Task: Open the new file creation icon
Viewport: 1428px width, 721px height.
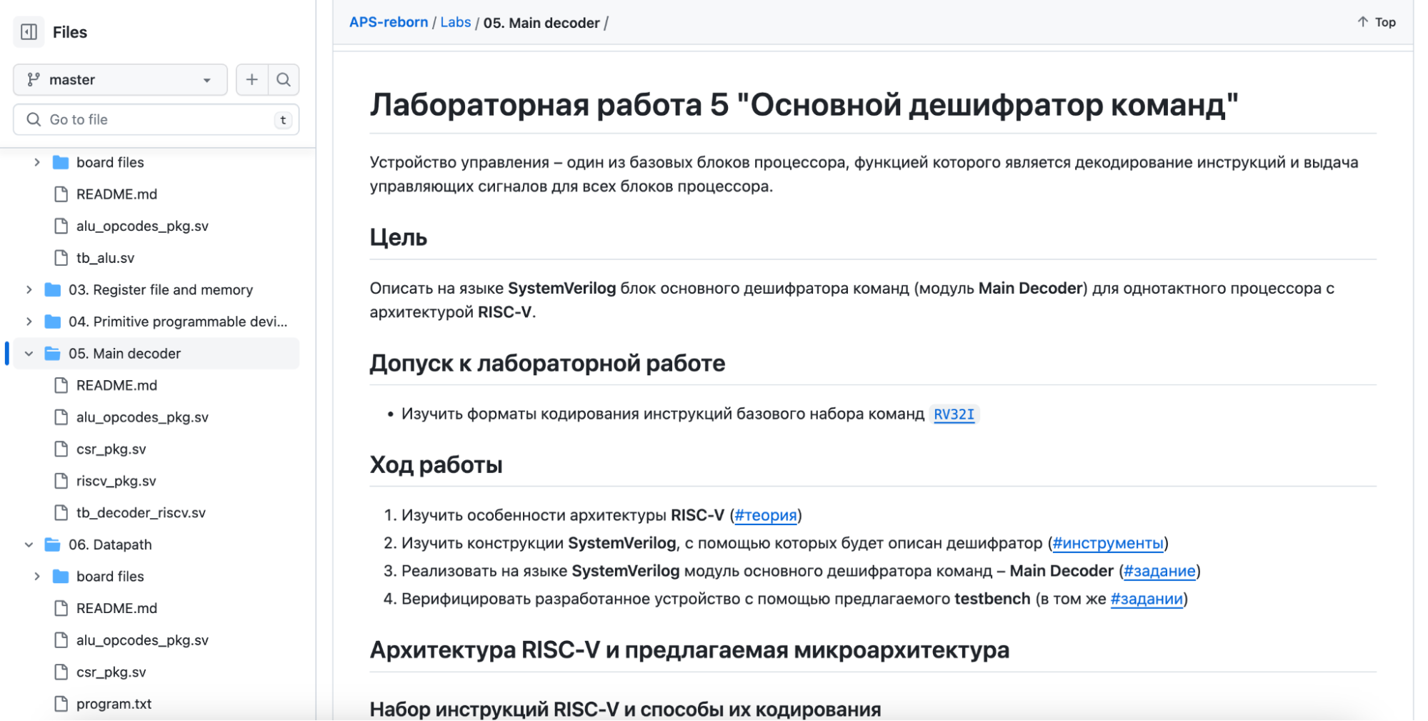Action: coord(251,79)
